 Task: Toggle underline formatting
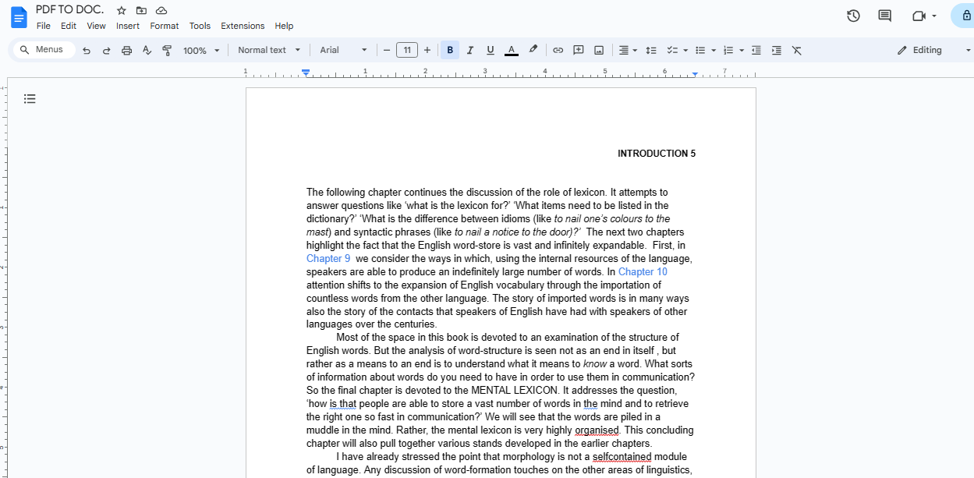tap(491, 50)
